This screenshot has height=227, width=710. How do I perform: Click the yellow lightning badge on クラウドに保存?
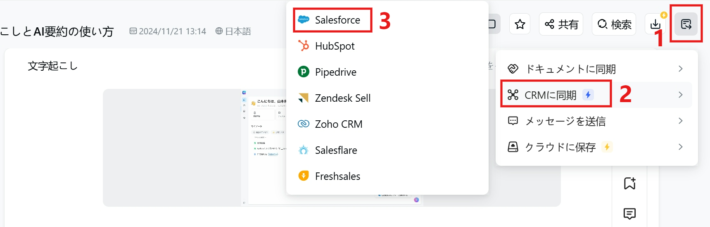[x=607, y=147]
